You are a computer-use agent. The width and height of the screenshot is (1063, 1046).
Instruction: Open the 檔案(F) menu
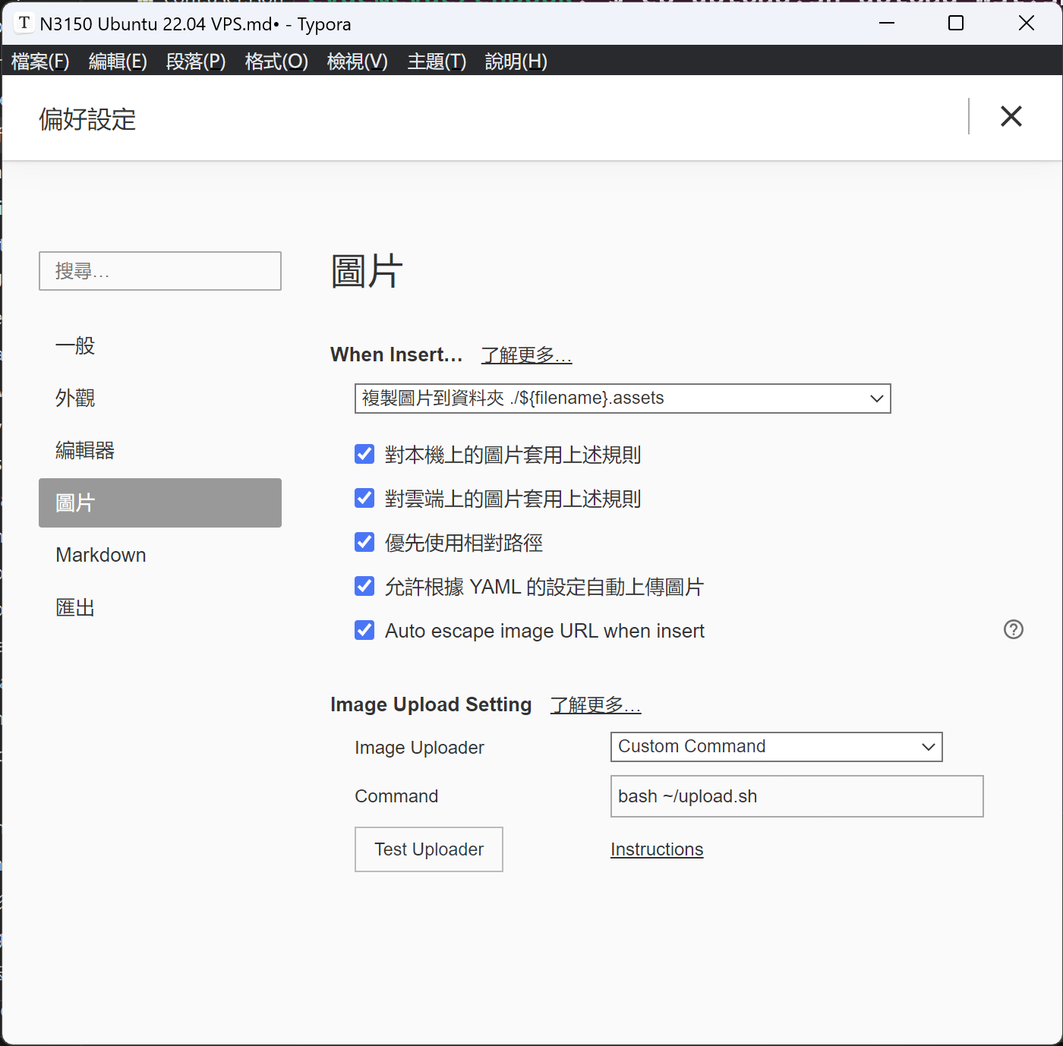[x=40, y=61]
